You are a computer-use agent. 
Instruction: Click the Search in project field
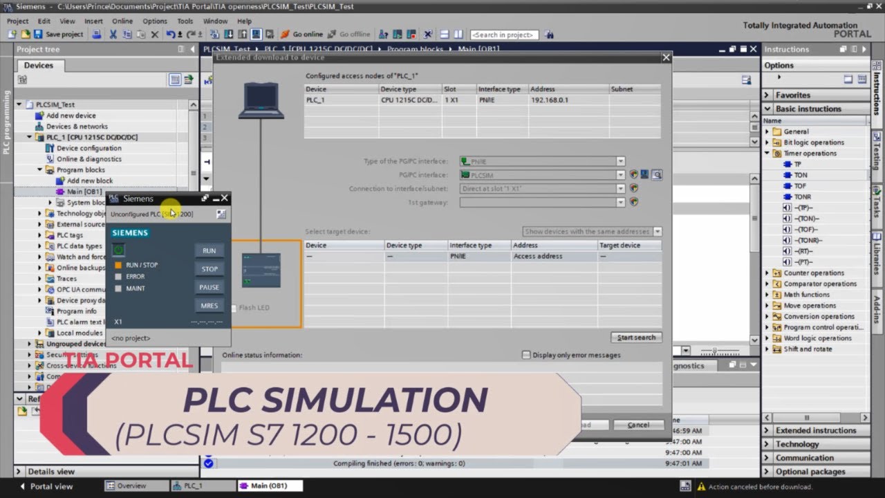(x=503, y=35)
